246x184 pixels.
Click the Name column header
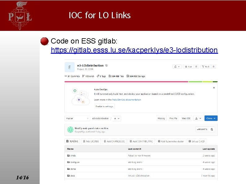70,149
